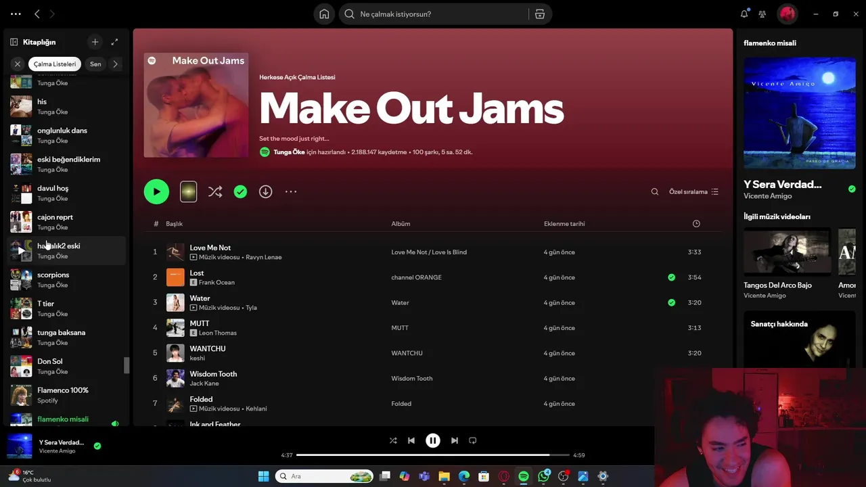The width and height of the screenshot is (866, 487).
Task: Seek on the playback progress bar
Action: click(x=433, y=455)
